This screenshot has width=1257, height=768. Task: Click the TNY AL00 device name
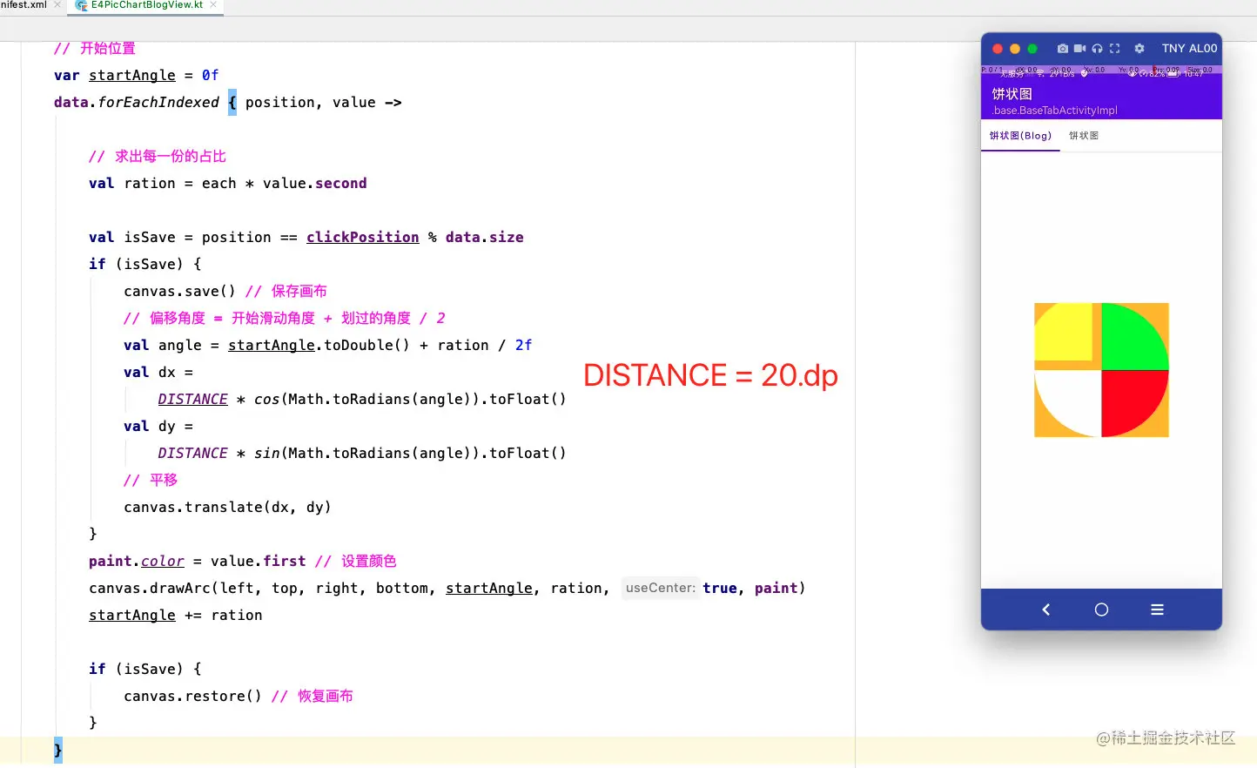click(x=1189, y=49)
